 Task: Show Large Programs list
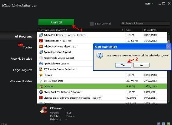click(x=23, y=70)
